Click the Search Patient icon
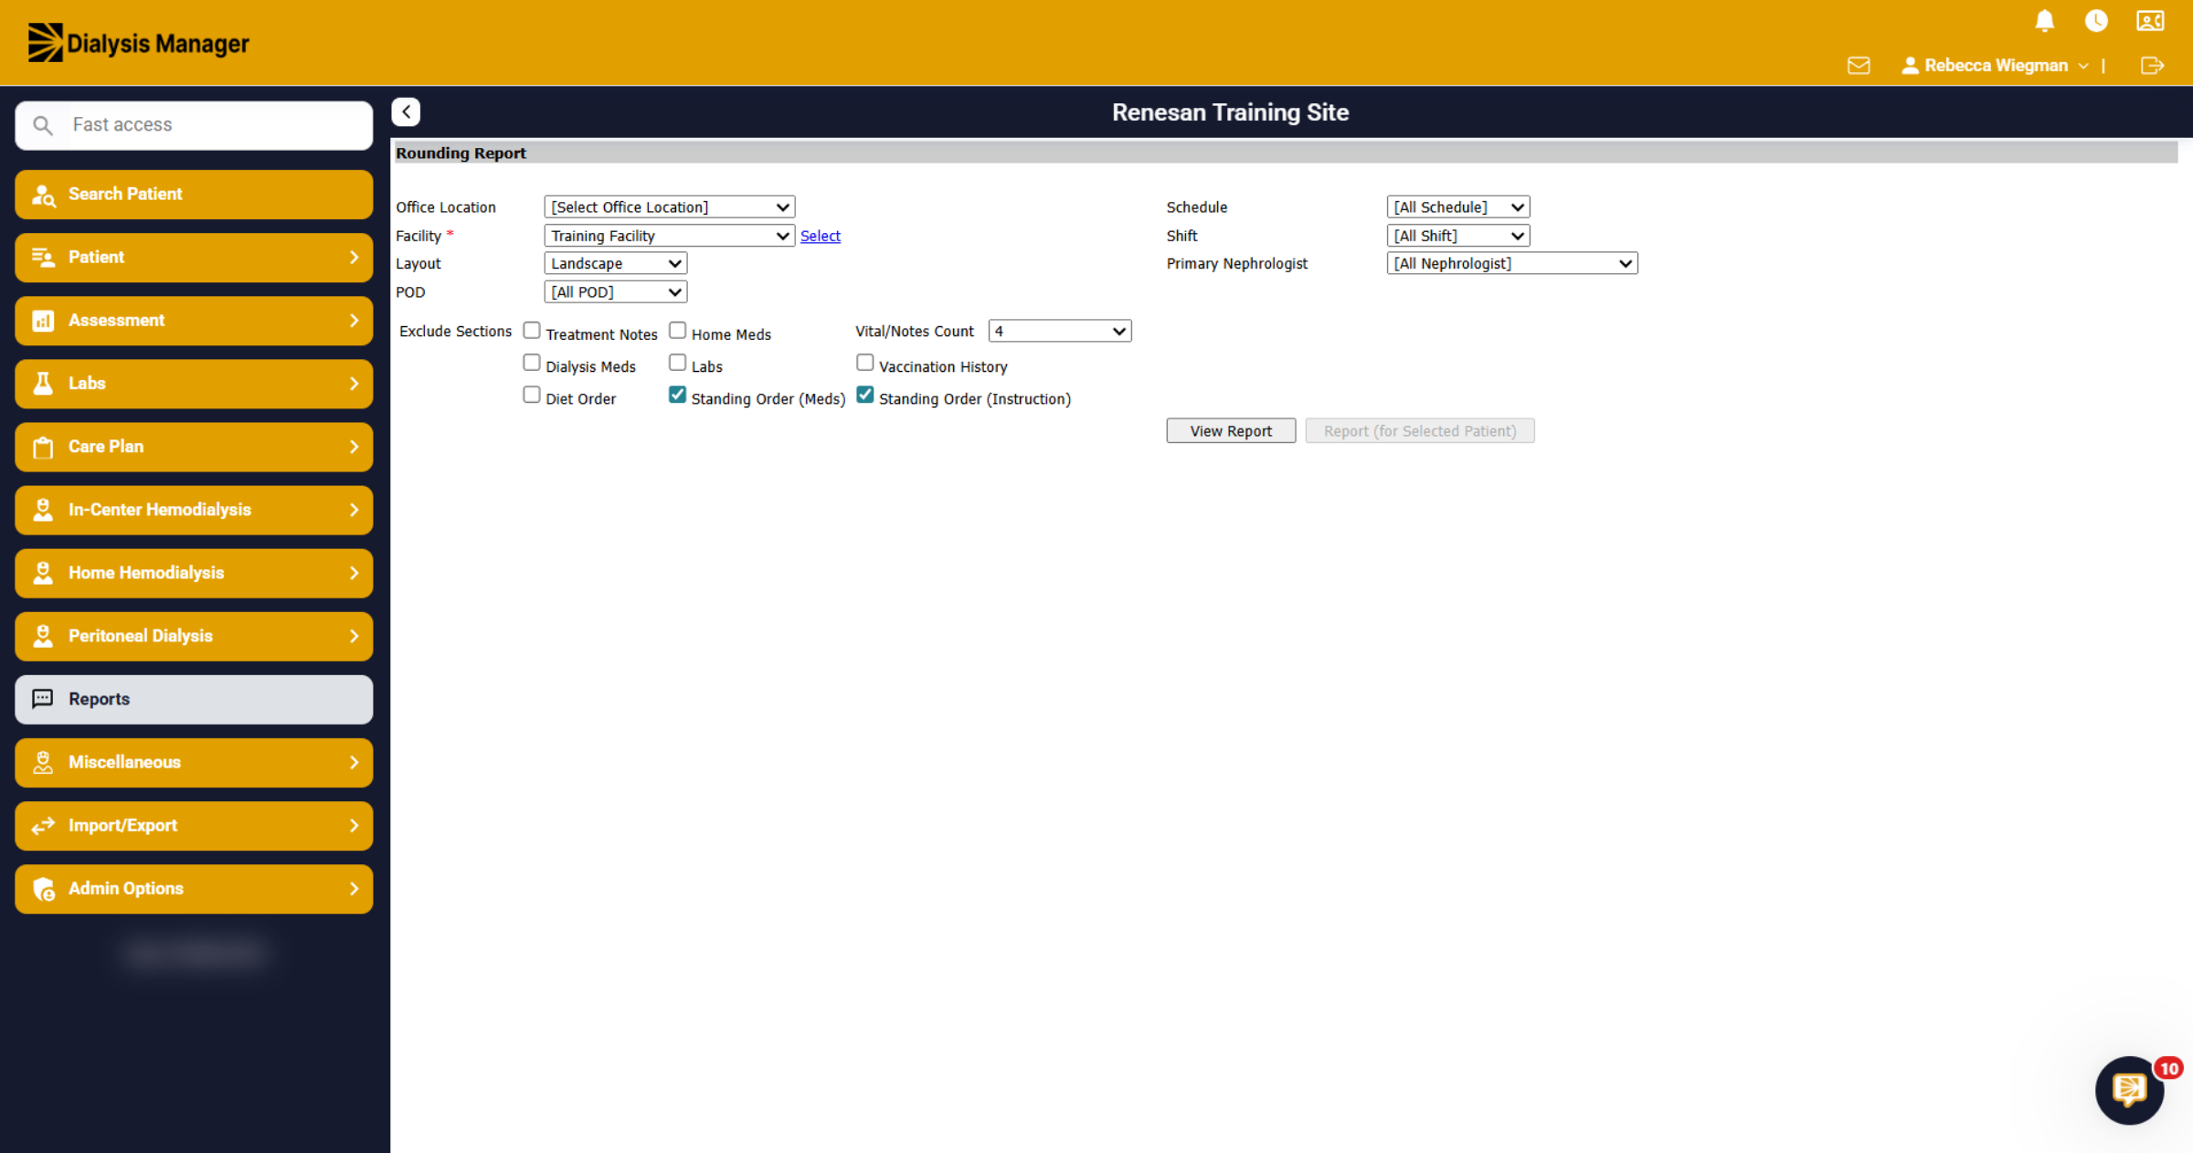 pyautogui.click(x=43, y=195)
